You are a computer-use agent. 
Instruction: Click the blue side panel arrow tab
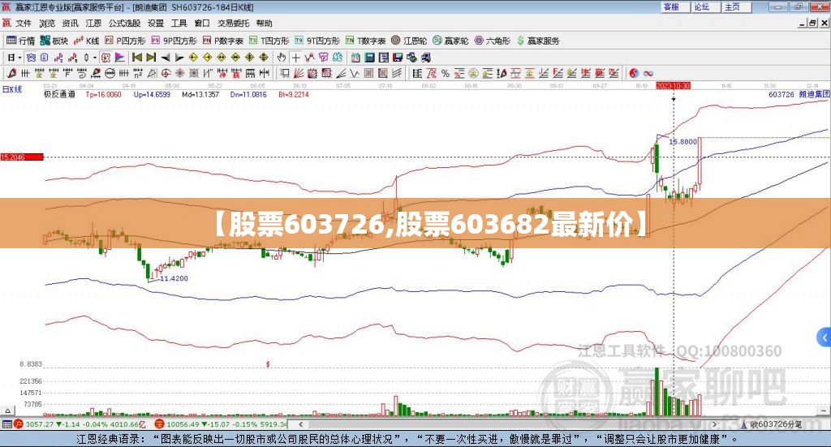pos(825,337)
